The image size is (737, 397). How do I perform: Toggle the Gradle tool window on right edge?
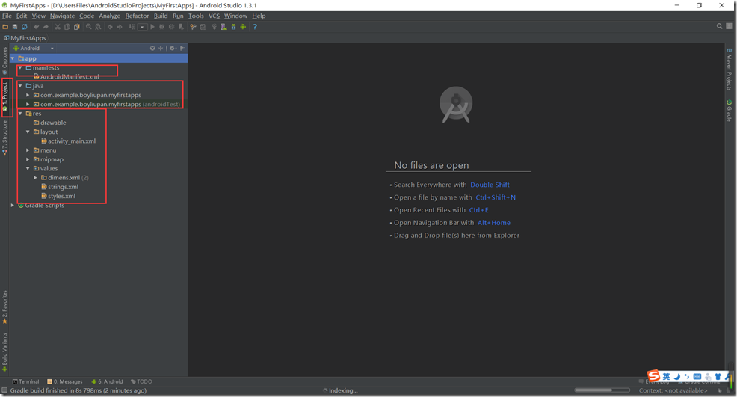pyautogui.click(x=730, y=111)
